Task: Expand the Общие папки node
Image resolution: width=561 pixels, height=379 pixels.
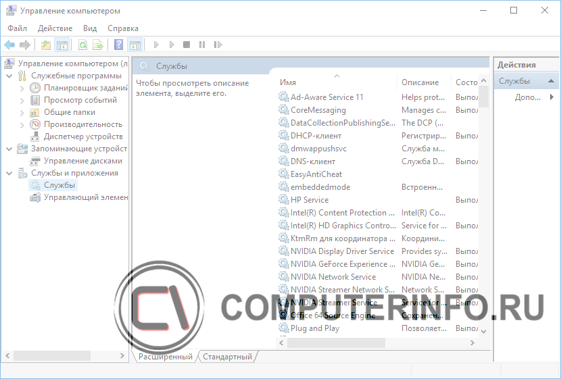Action: 22,112
